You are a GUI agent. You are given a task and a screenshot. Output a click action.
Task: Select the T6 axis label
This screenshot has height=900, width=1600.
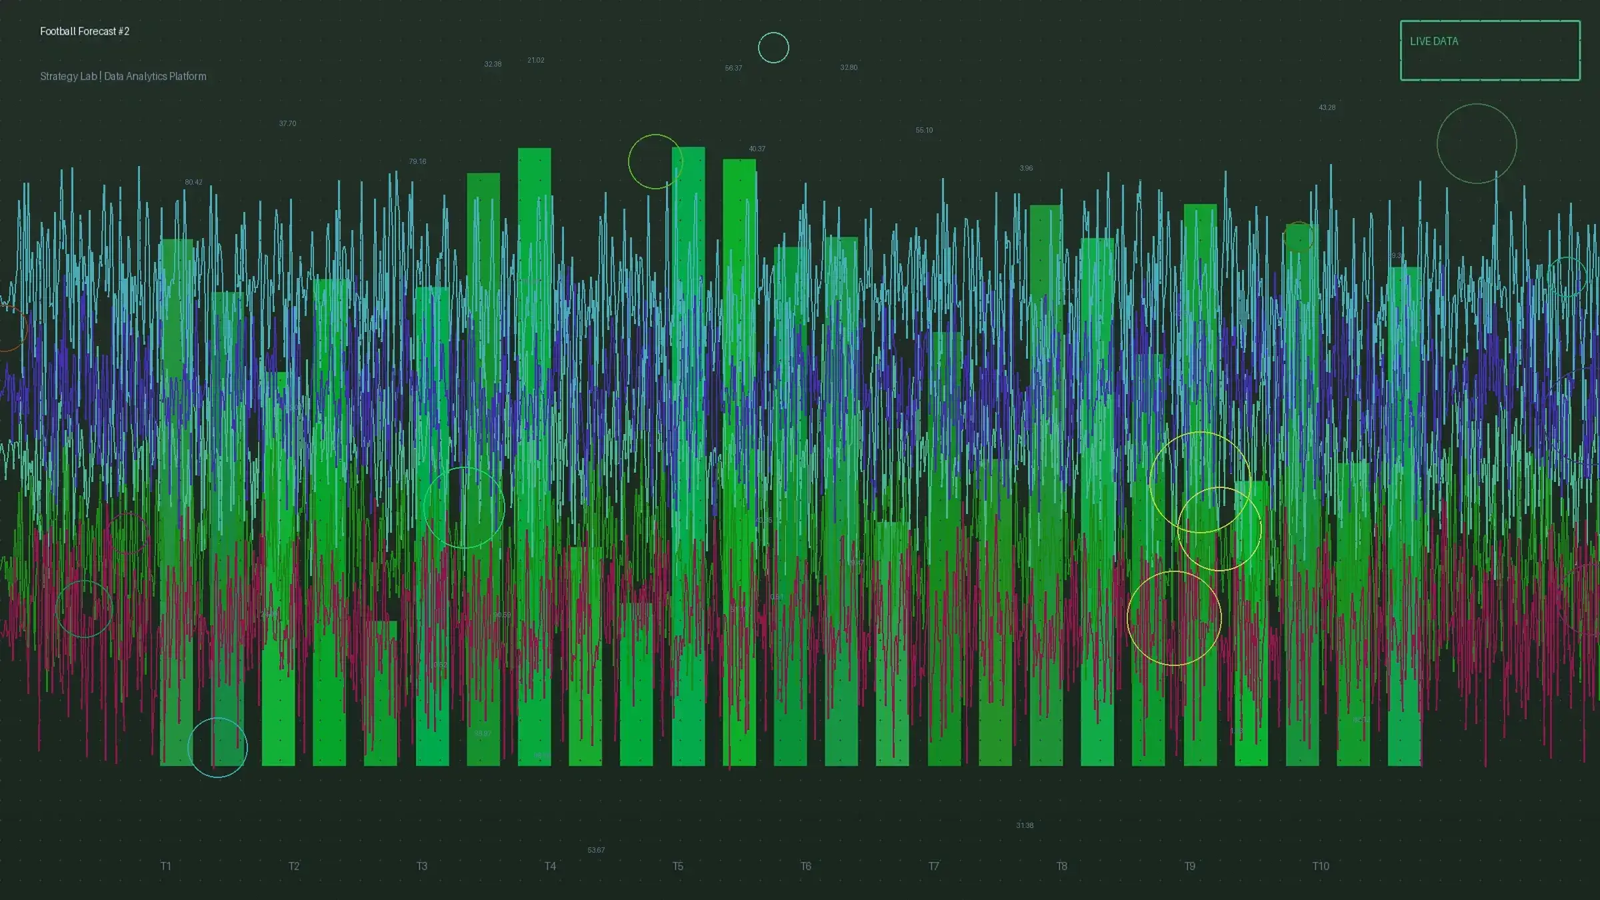(x=806, y=866)
